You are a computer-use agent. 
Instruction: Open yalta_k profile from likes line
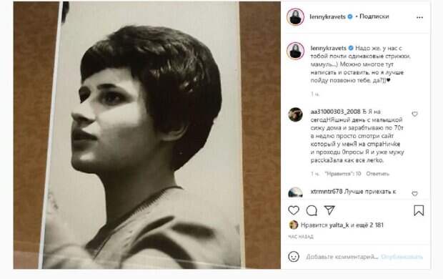tap(339, 225)
